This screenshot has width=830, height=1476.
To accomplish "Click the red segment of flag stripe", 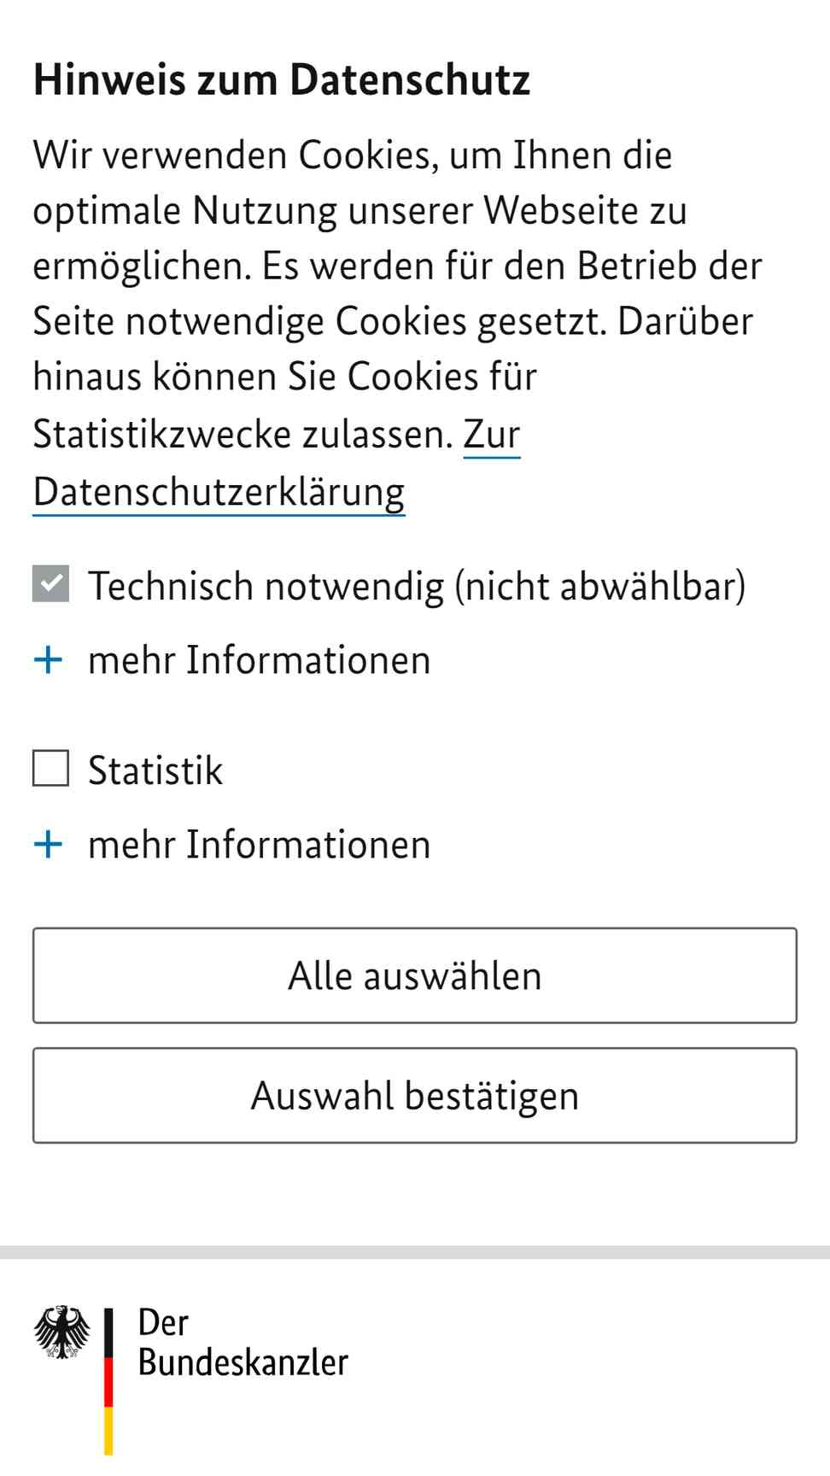I will (108, 1382).
